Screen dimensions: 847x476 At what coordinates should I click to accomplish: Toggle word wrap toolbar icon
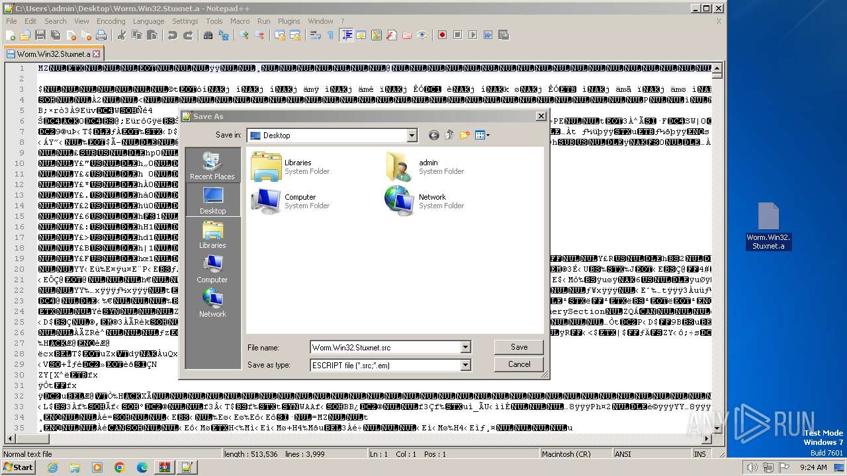point(316,35)
